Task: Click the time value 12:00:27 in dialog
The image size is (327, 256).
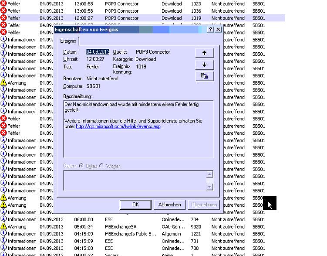Action: pyautogui.click(x=95, y=59)
